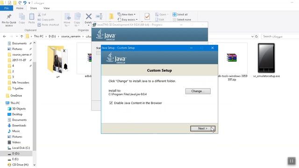The width and height of the screenshot is (299, 168).
Task: Select Music in navigation pane
Action: pyautogui.click(x=16, y=131)
